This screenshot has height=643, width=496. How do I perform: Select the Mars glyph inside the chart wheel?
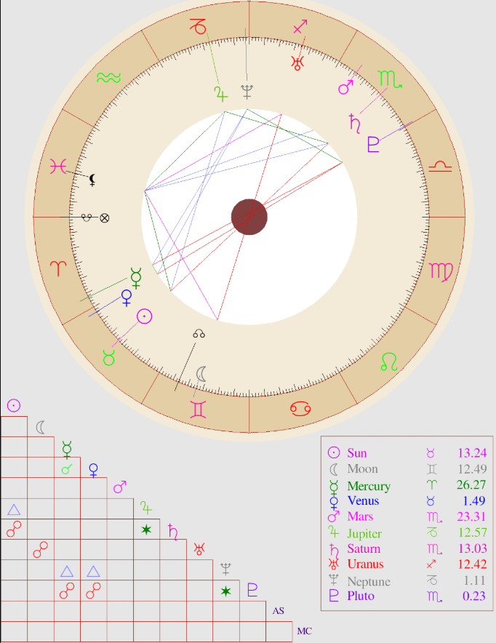(345, 87)
